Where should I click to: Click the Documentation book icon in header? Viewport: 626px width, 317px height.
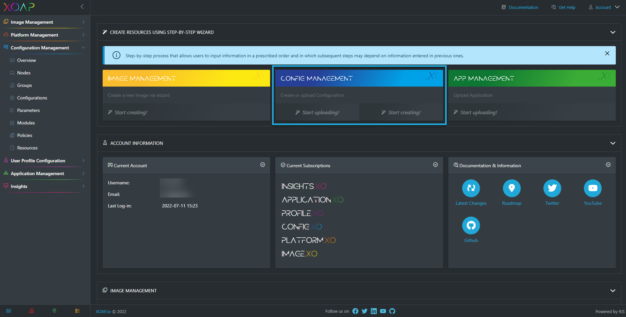[504, 7]
